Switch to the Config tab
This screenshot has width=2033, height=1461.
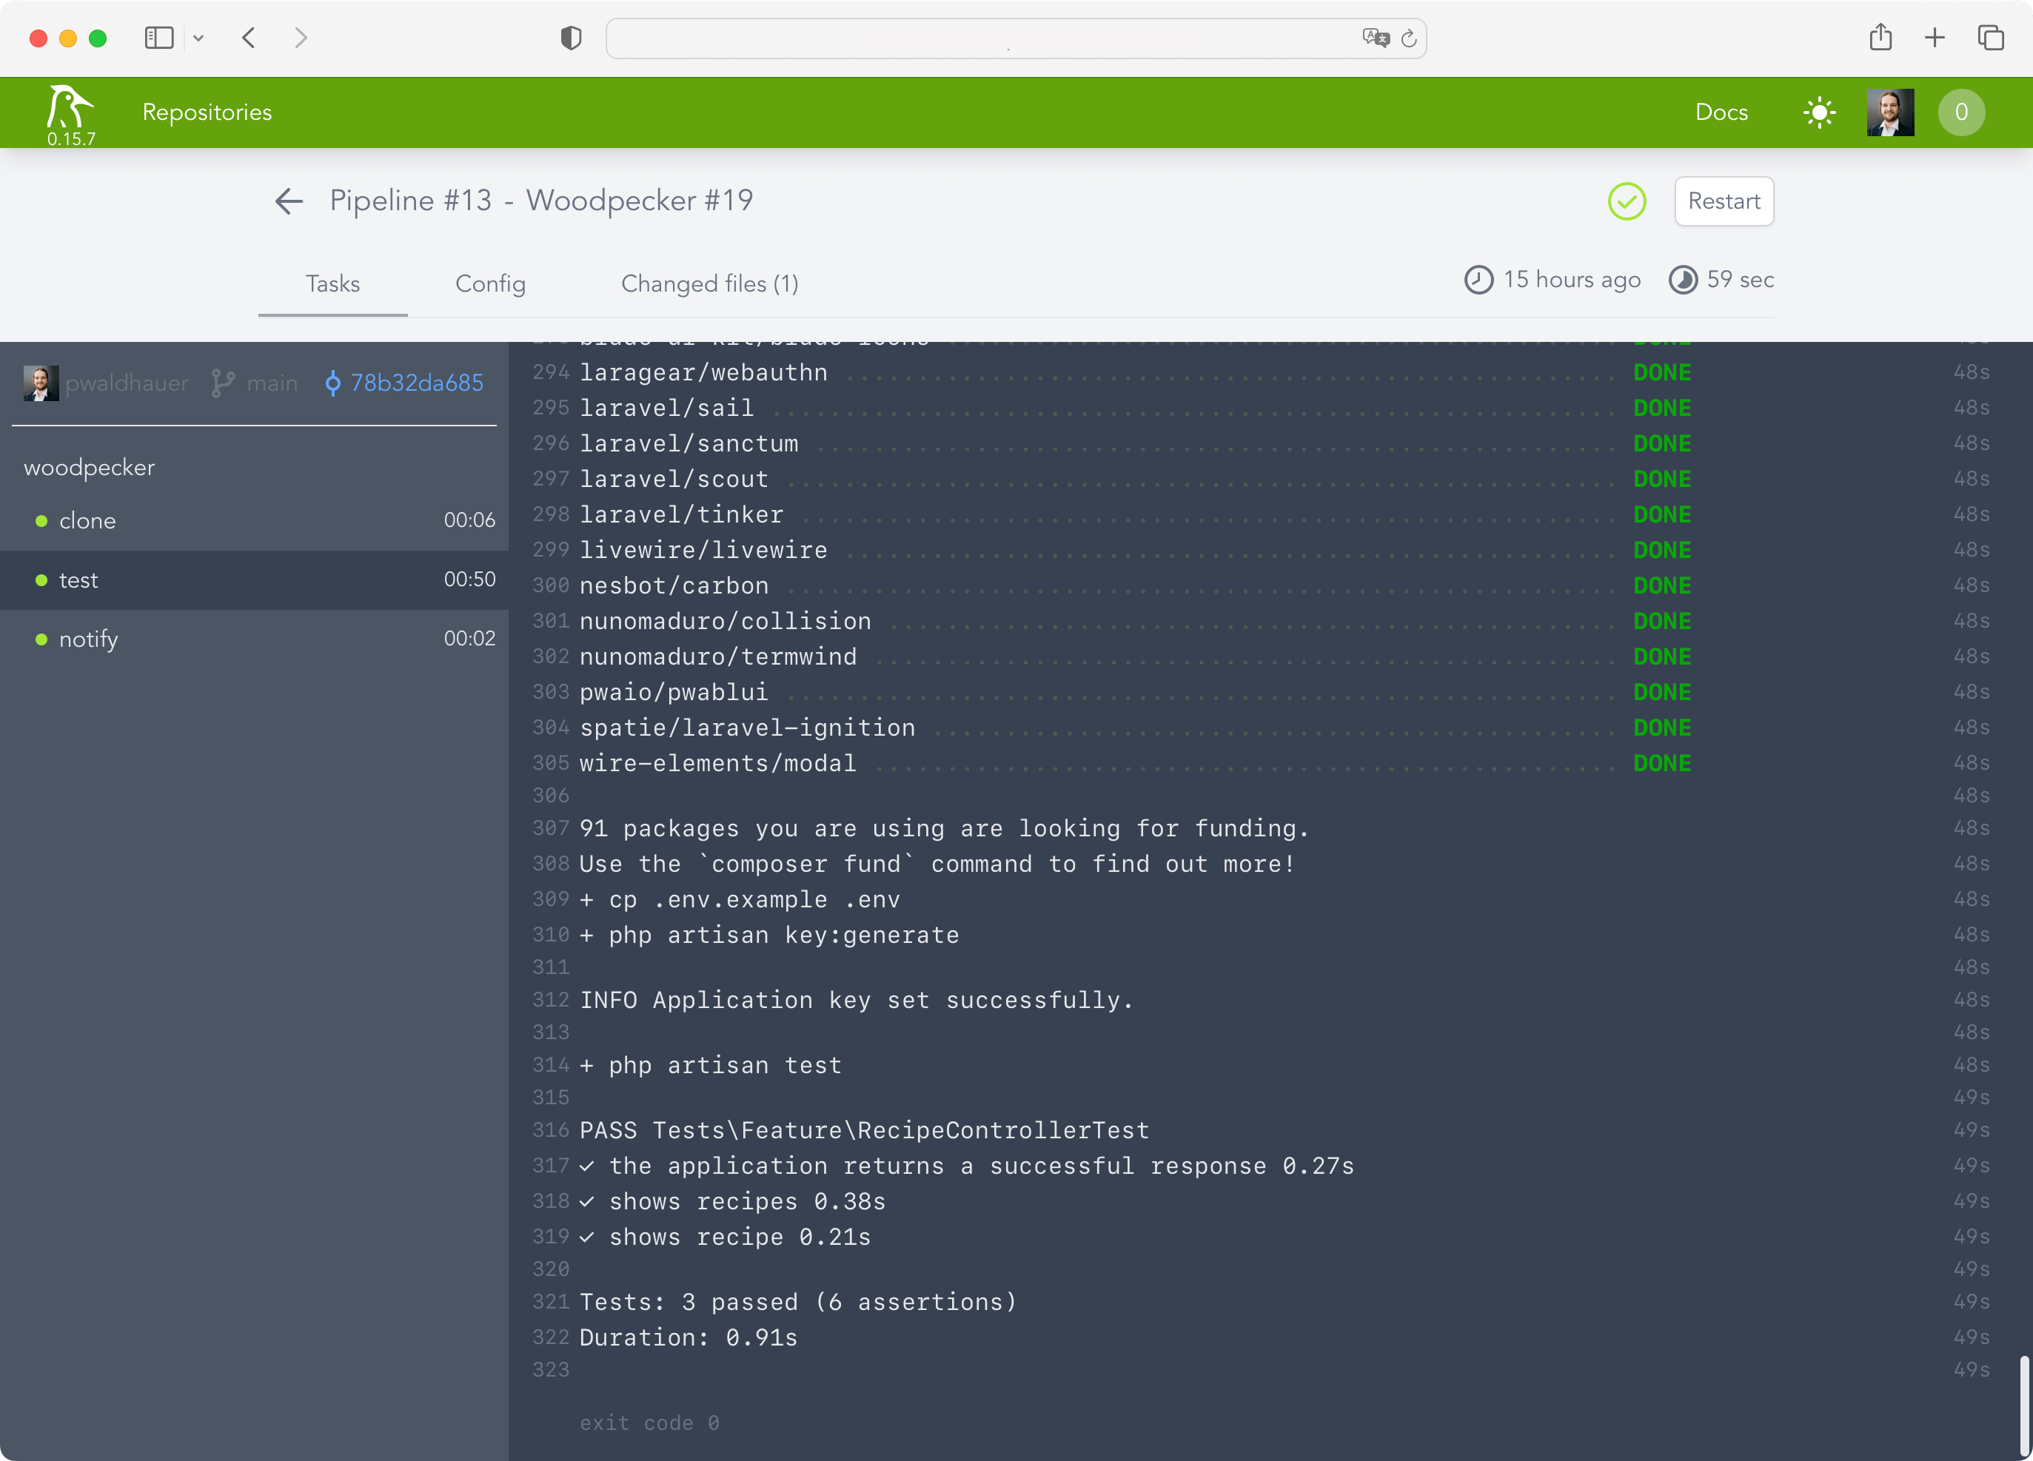(490, 283)
